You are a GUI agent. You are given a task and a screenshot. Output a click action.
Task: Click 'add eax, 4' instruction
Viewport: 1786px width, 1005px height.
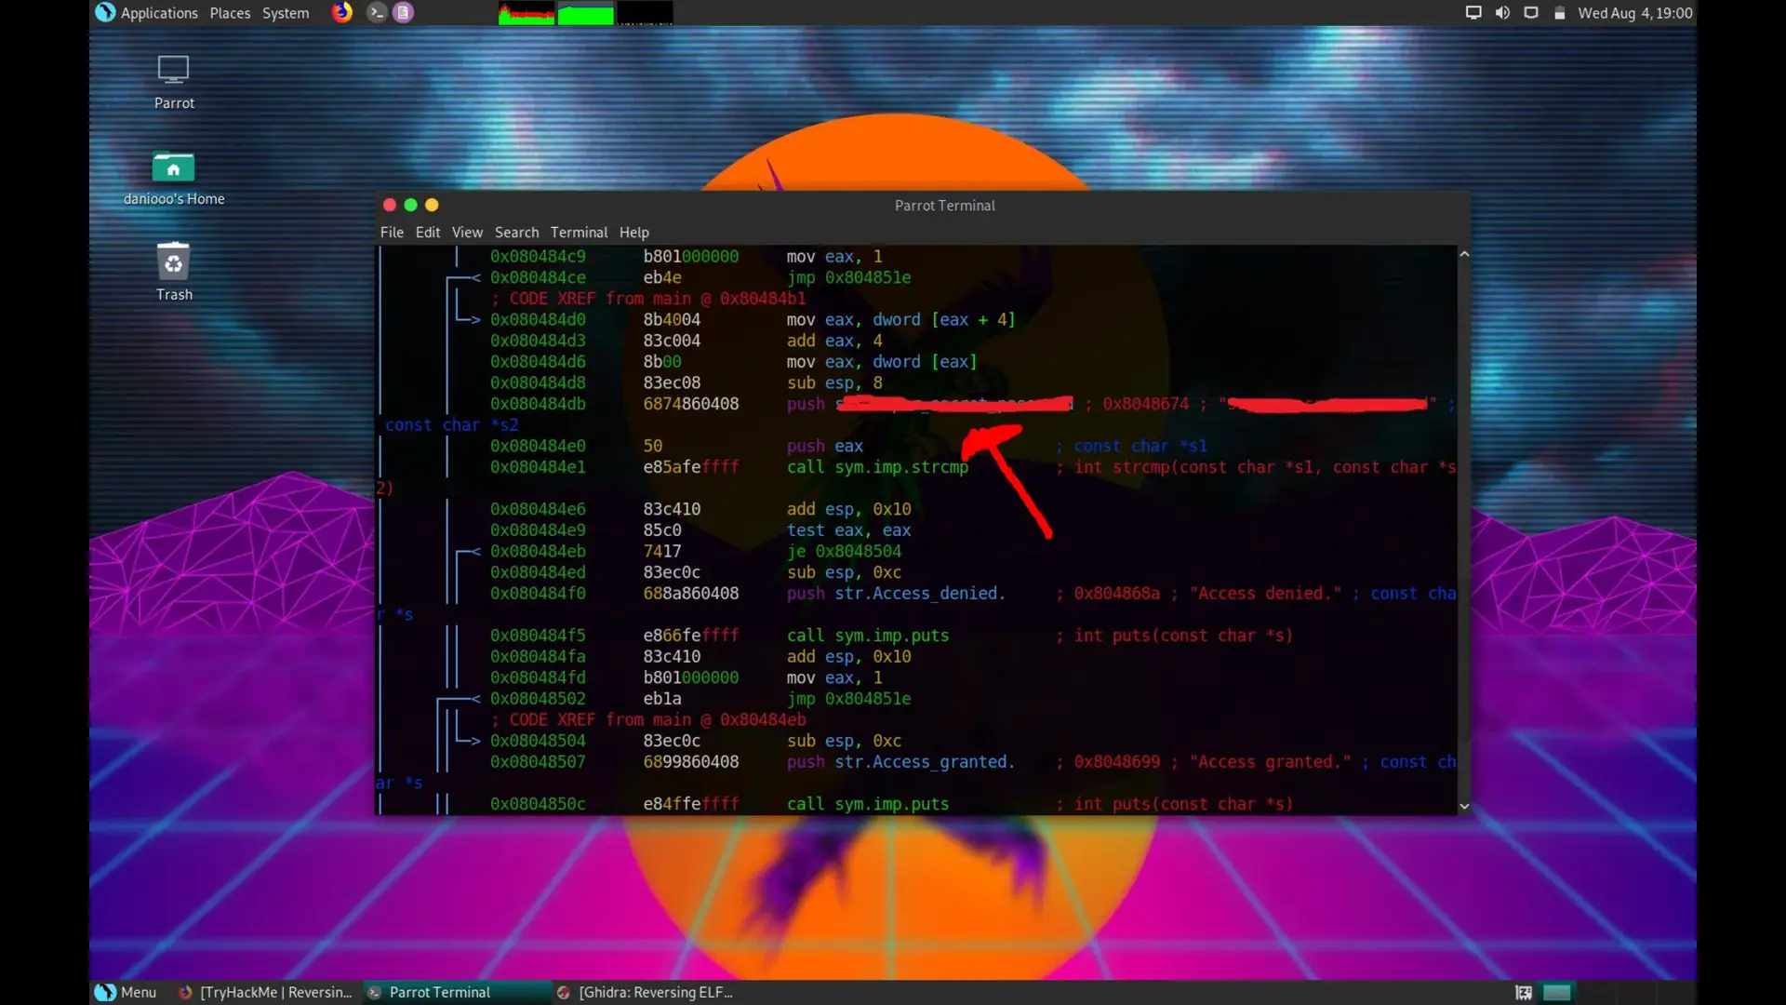point(834,342)
